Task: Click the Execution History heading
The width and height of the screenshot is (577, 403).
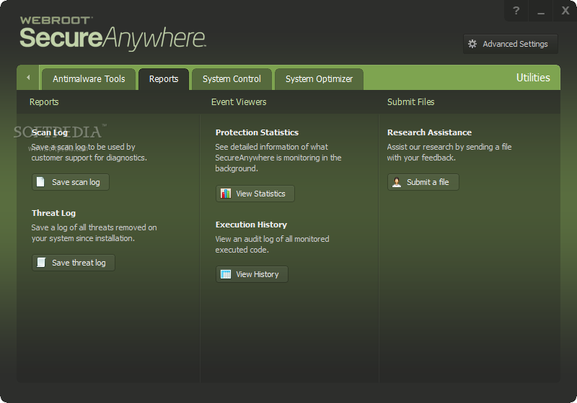Action: tap(251, 225)
